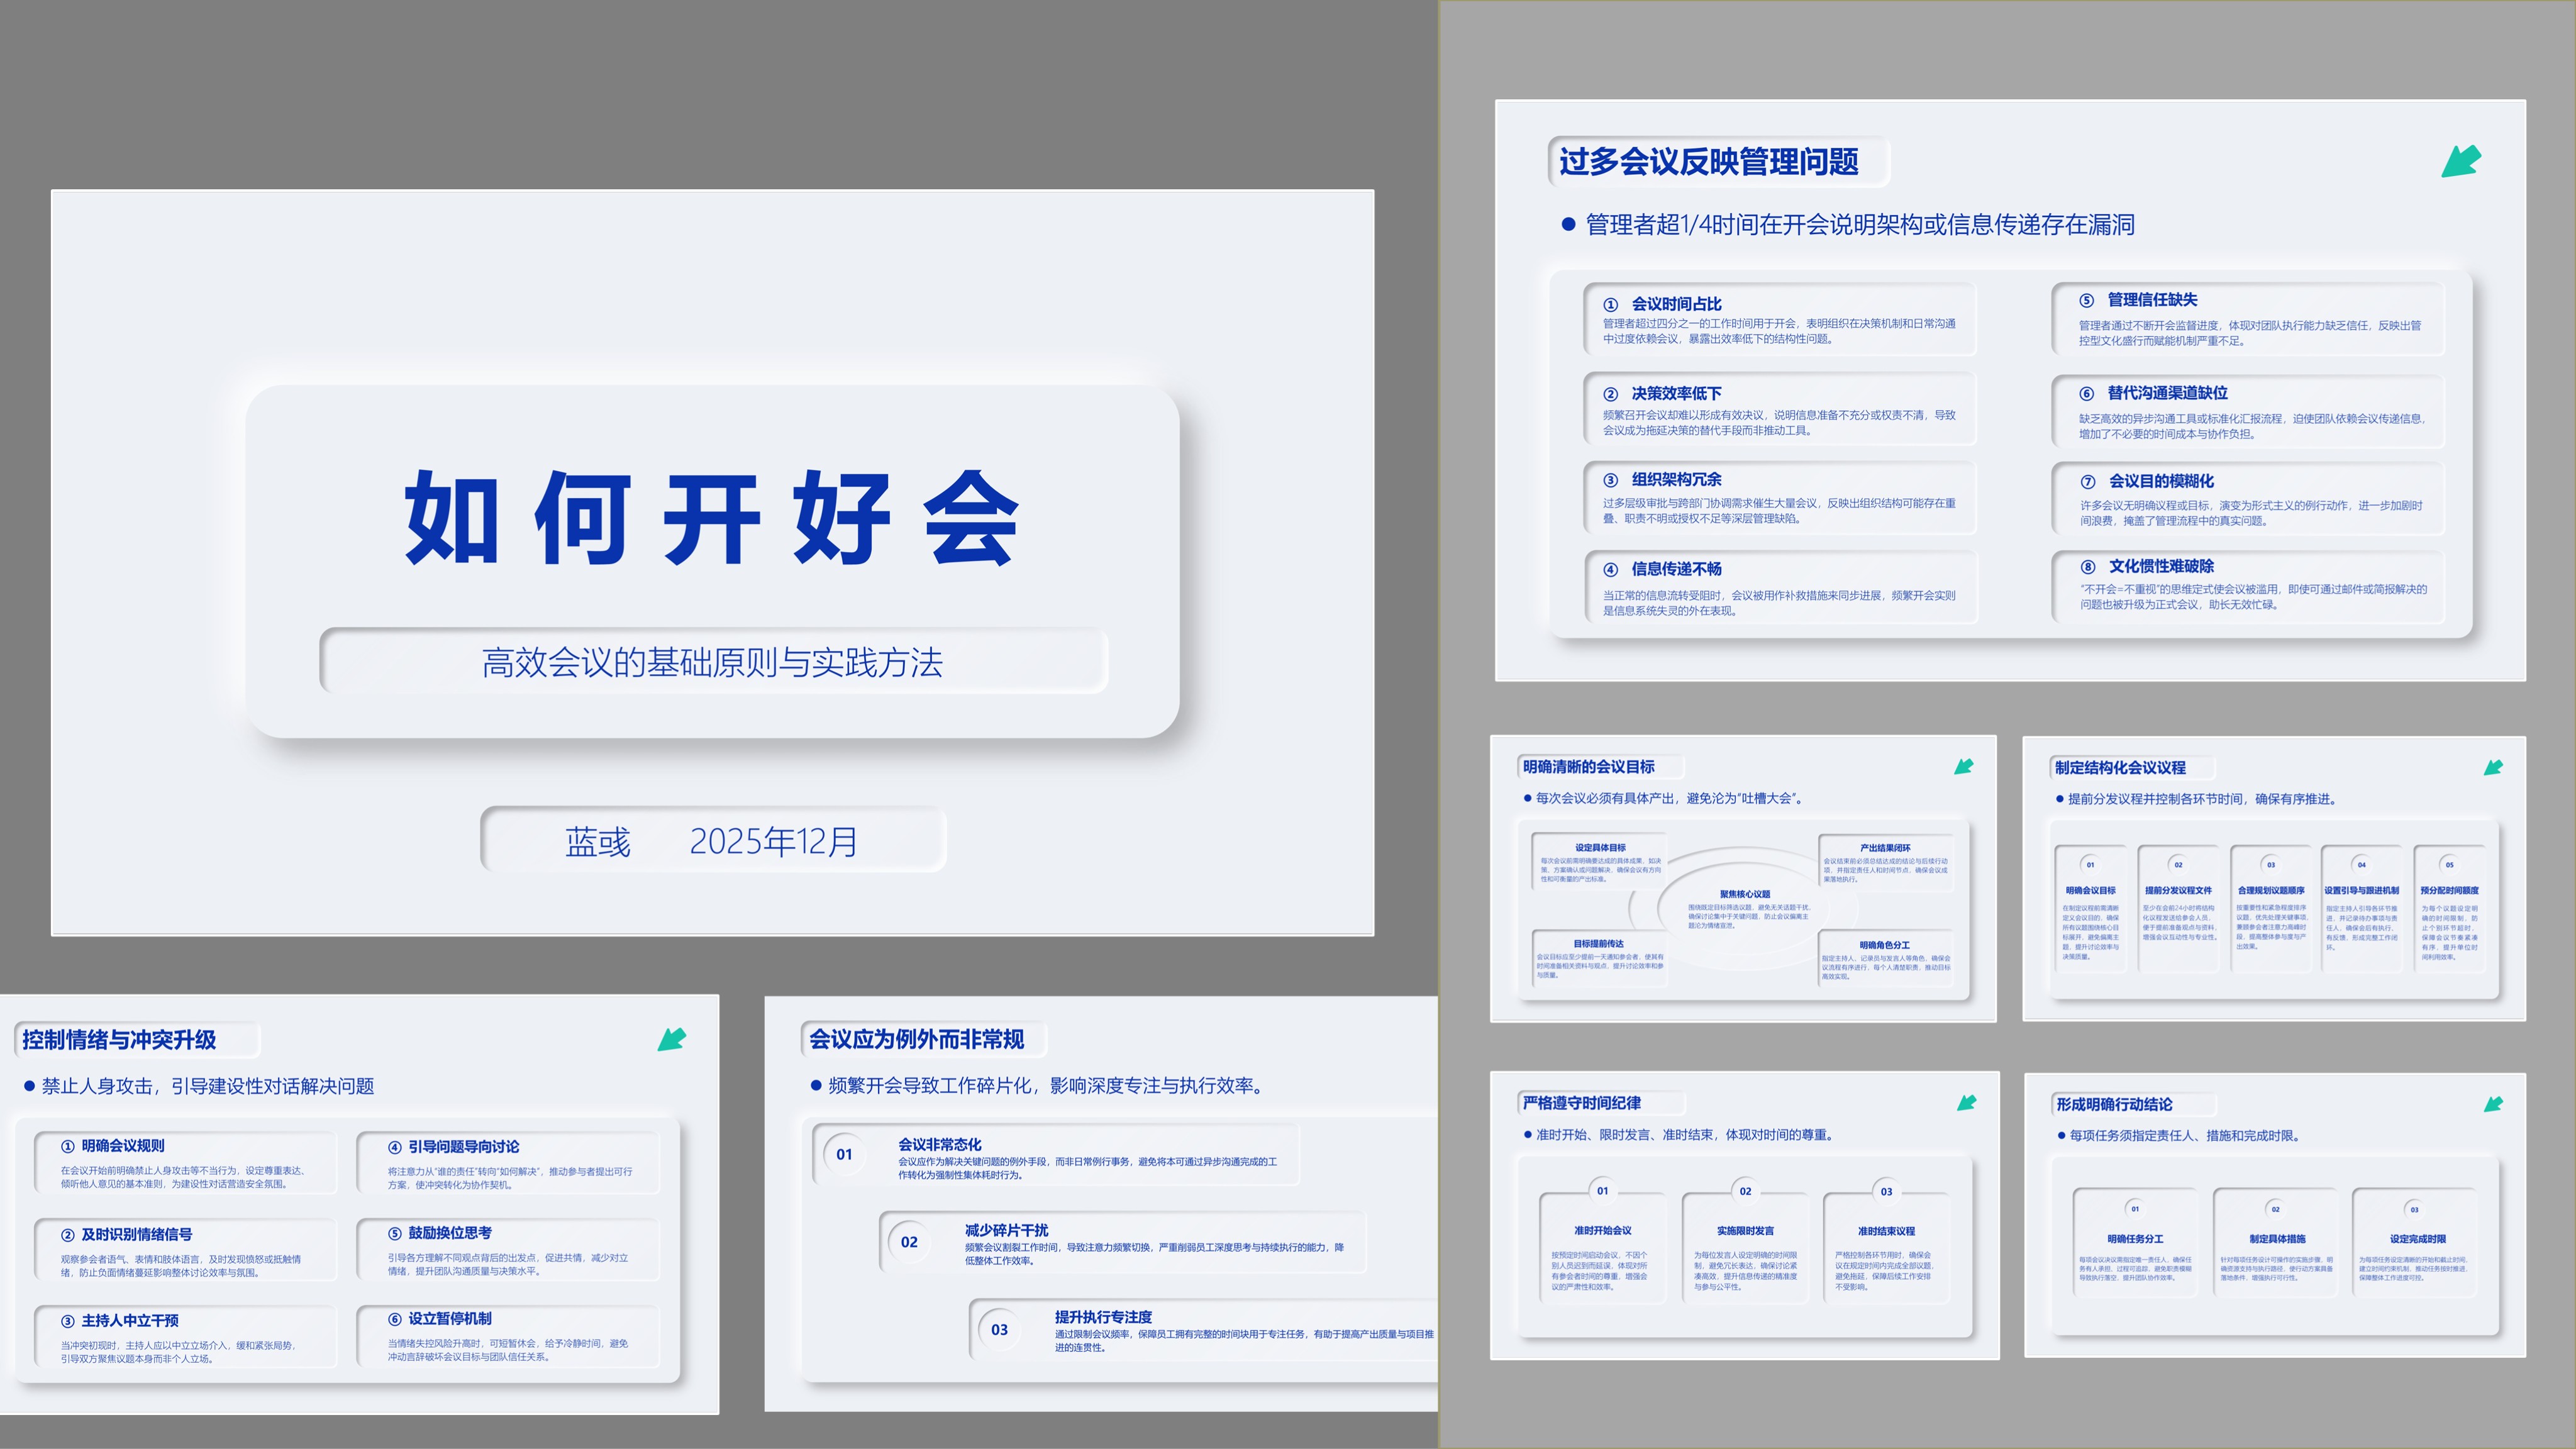The height and width of the screenshot is (1449, 2576).
Task: Click green arrow icon on 控制情绪与冲突升级 slide
Action: tap(672, 1039)
